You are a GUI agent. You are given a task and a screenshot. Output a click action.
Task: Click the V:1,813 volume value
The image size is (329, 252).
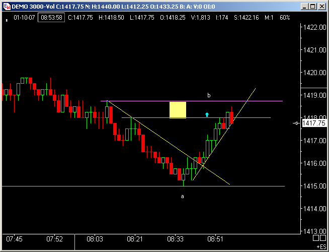pos(200,18)
